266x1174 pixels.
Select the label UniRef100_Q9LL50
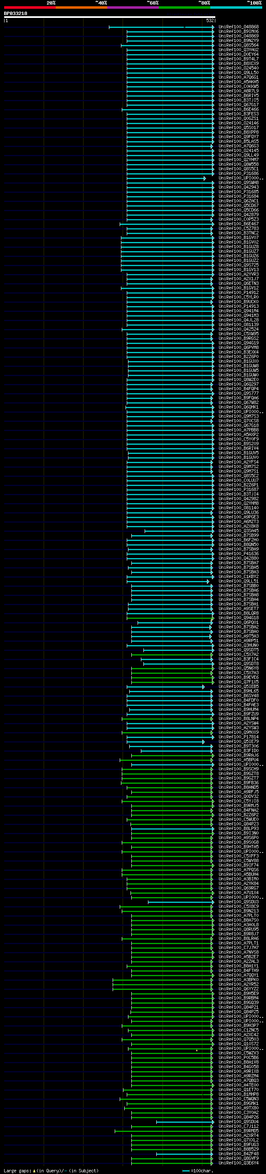[239, 72]
